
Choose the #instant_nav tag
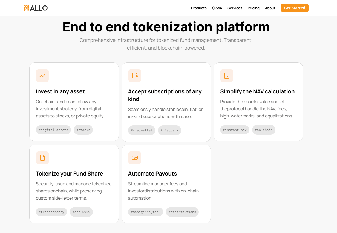point(235,130)
